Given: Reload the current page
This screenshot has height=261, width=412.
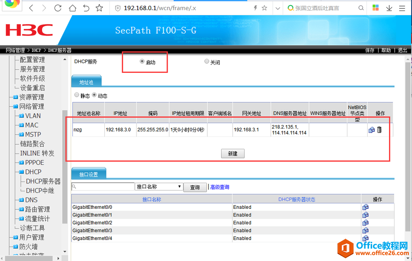Looking at the screenshot, I should coord(58,8).
